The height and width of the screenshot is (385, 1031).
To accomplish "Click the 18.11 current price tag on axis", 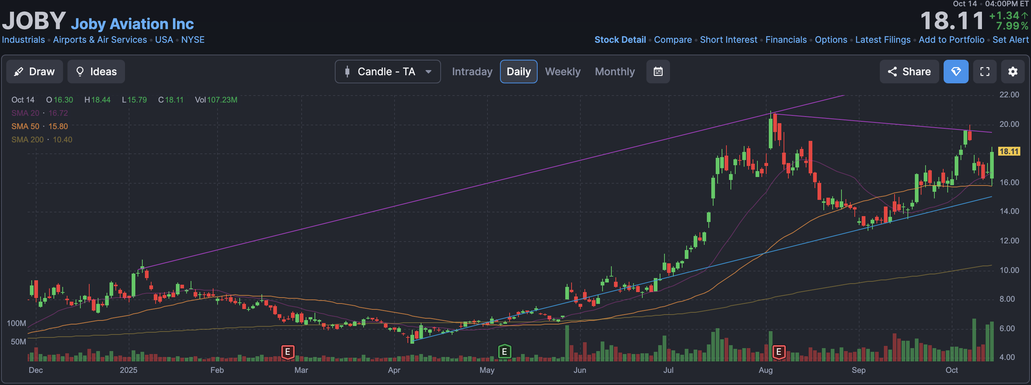I will pyautogui.click(x=1009, y=151).
